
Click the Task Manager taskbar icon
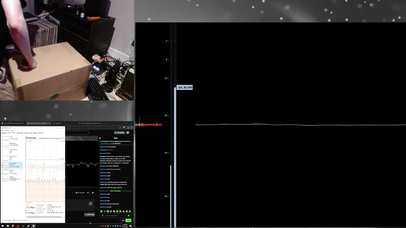tap(33, 226)
